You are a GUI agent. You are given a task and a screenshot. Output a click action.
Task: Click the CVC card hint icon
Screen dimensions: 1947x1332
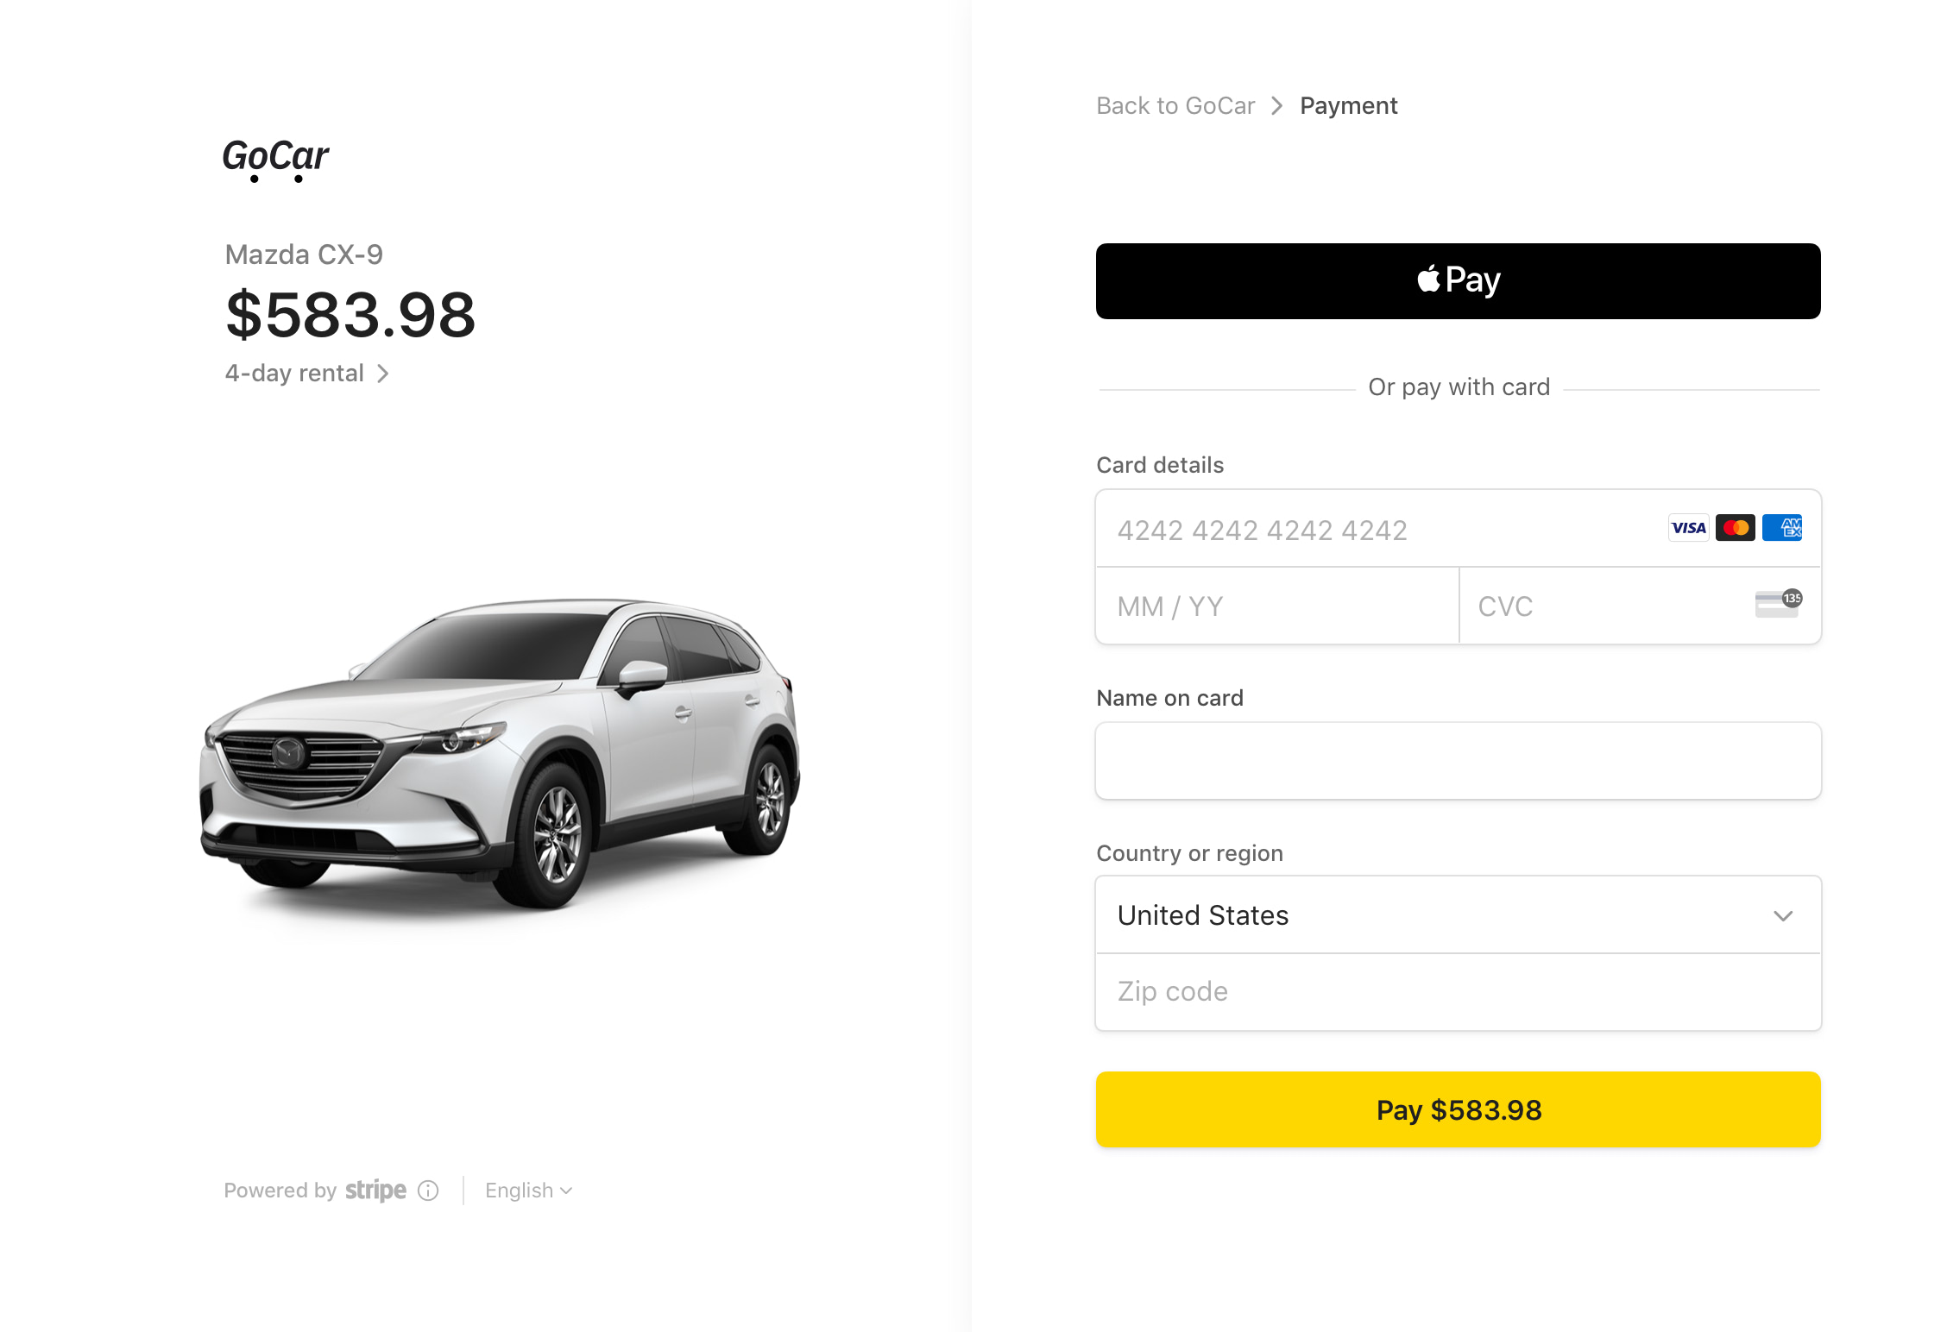point(1778,604)
